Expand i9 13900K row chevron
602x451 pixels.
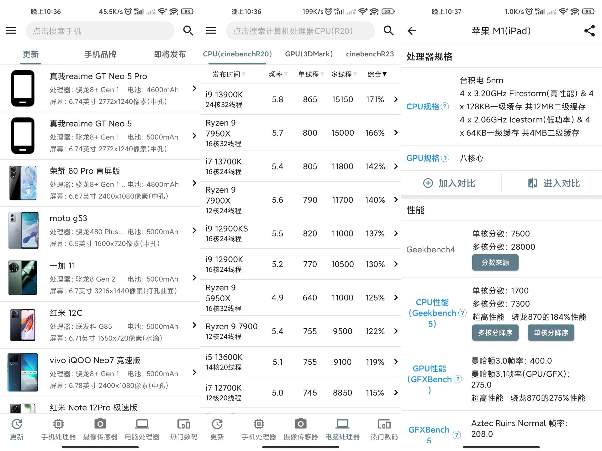pos(396,99)
